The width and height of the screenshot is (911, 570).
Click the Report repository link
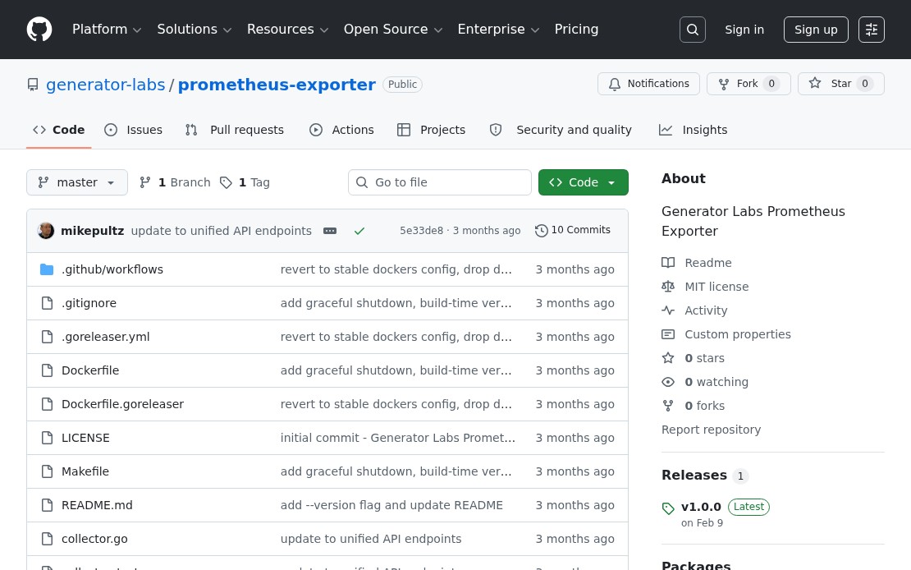click(x=711, y=430)
